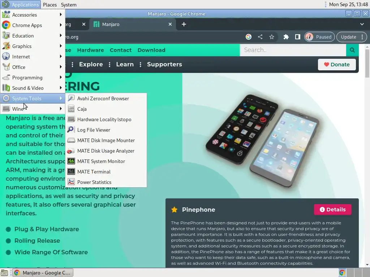This screenshot has width=370, height=277.
Task: Expand the Wine submenu arrow
Action: [61, 109]
